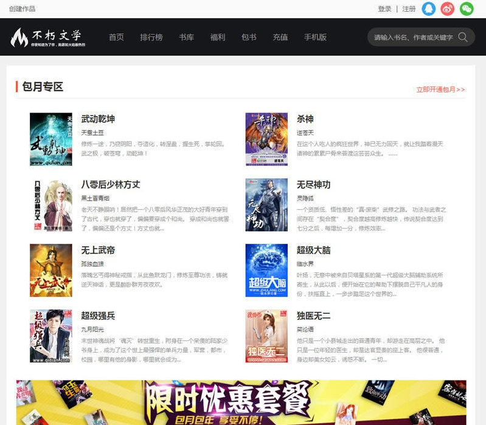The height and width of the screenshot is (425, 486).
Task: Click 立即开通包月 link
Action: [440, 89]
